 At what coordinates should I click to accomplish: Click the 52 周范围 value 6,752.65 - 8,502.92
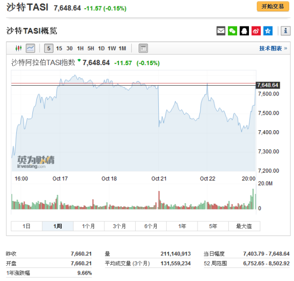(266, 263)
